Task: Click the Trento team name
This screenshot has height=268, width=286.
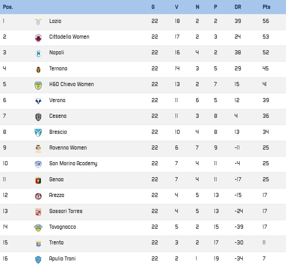Action: tap(56, 243)
